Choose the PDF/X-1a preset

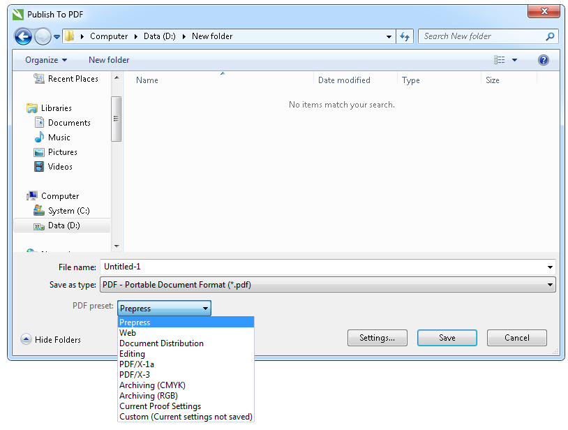click(x=186, y=364)
